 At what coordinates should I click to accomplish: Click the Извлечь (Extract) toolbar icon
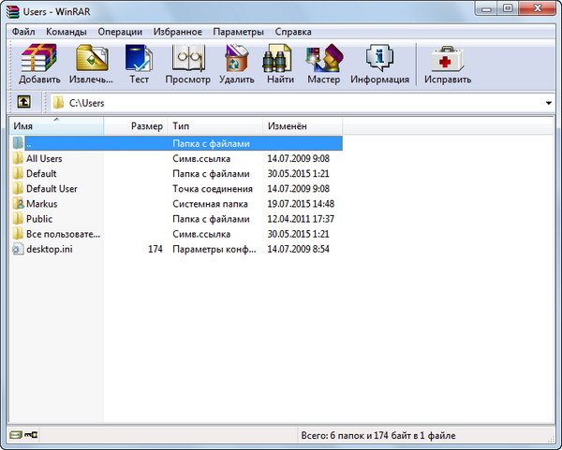[x=92, y=64]
